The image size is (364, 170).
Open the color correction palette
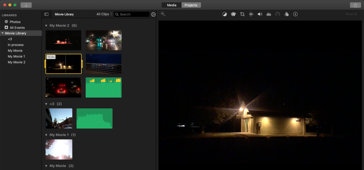(x=233, y=14)
